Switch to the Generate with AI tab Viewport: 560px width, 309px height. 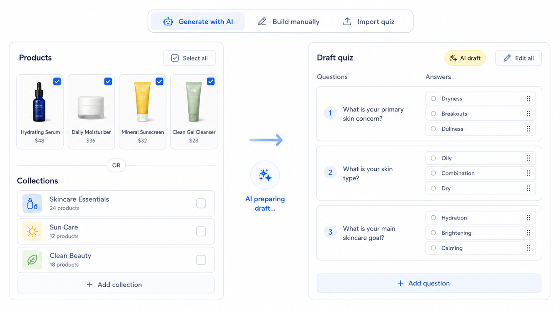[x=198, y=22]
